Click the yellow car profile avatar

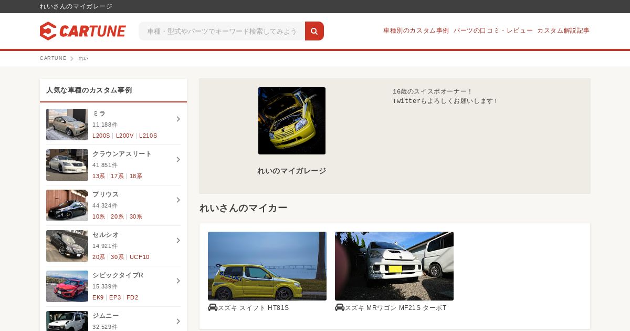coord(292,121)
